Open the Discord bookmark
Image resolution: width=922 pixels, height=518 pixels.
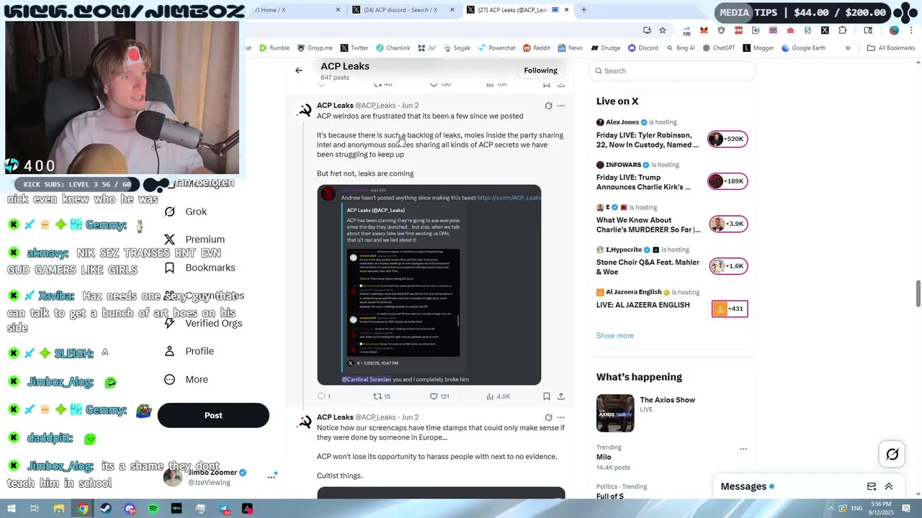(x=643, y=48)
